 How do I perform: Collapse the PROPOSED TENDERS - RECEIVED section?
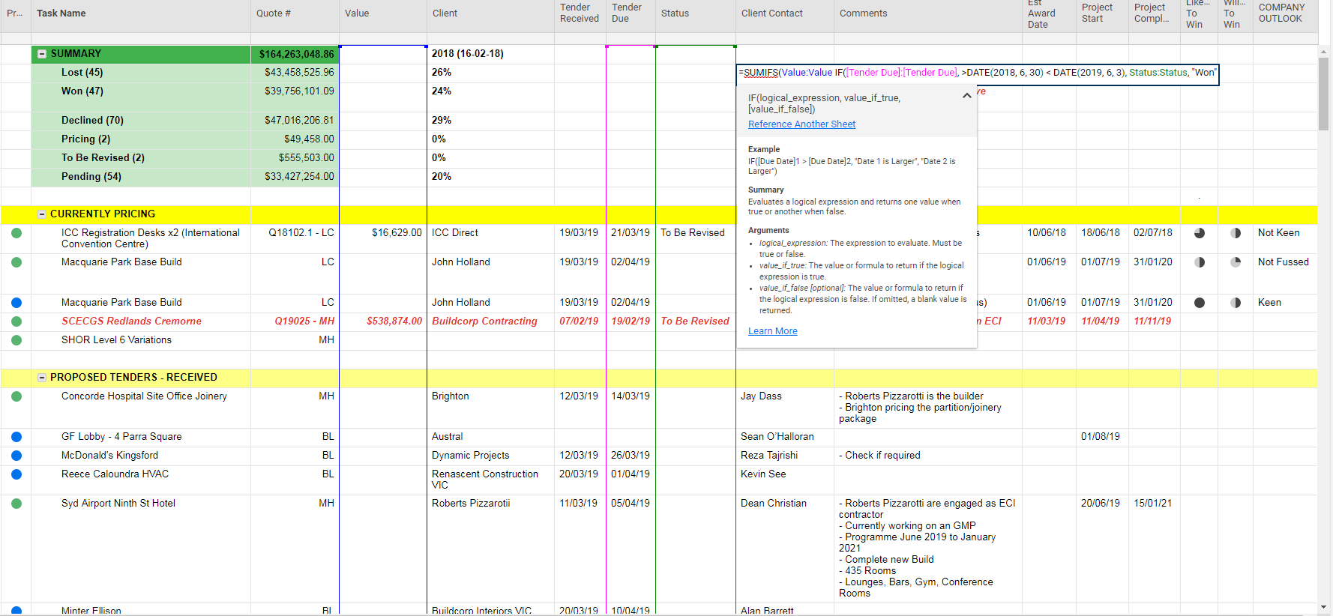[42, 378]
